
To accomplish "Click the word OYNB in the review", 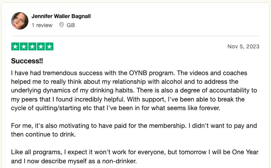I will (x=138, y=73).
